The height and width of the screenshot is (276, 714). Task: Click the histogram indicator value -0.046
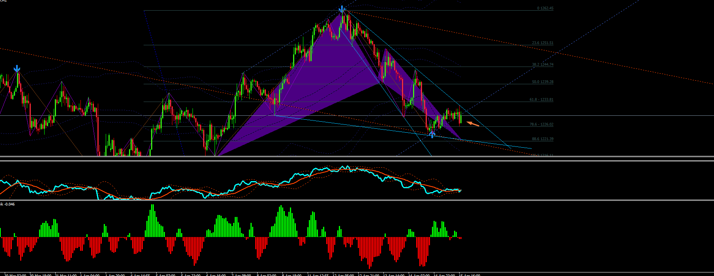[x=9, y=204]
